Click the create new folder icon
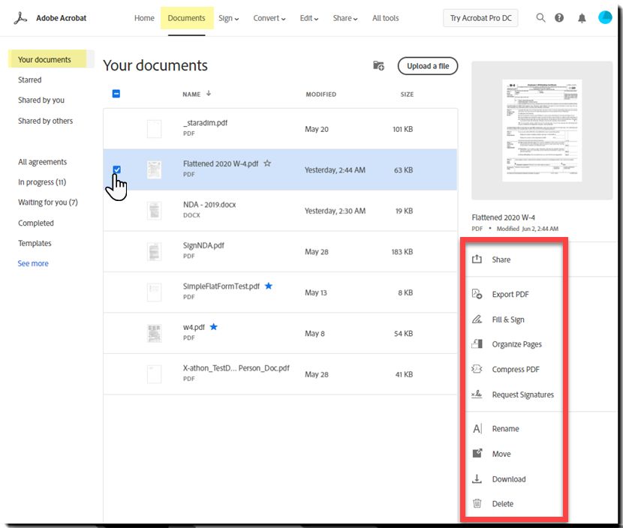This screenshot has width=623, height=528. 378,65
